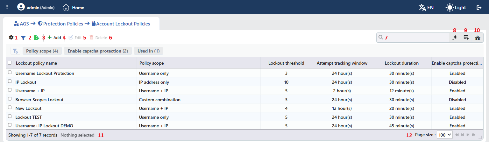Click the Edit button
The width and height of the screenshot is (489, 142).
(75, 38)
